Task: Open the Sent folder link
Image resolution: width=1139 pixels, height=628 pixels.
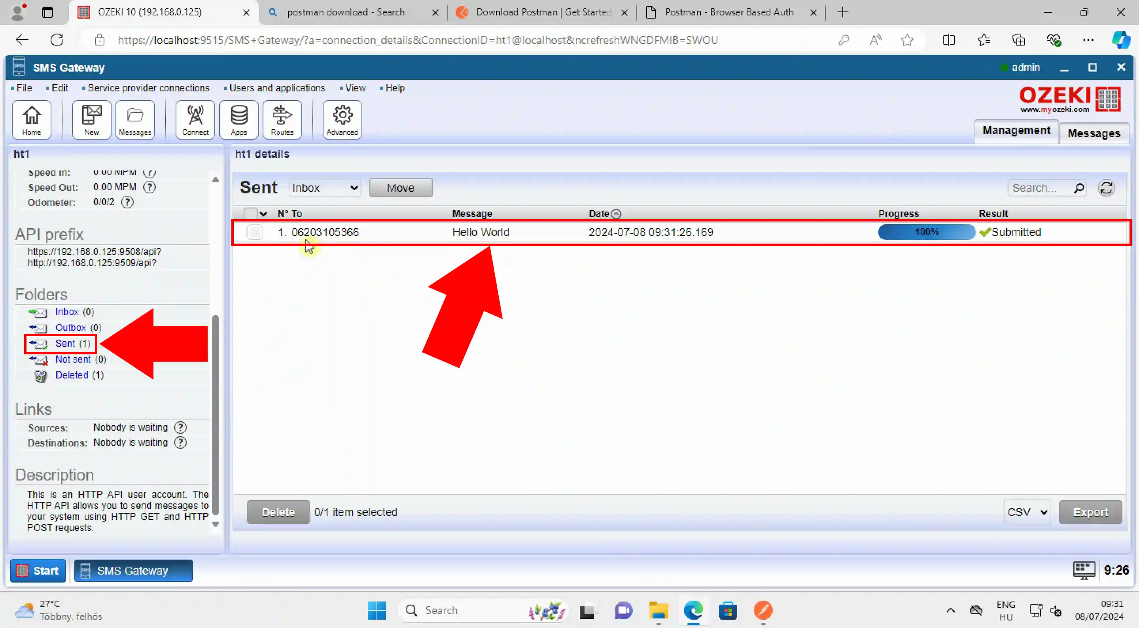Action: pyautogui.click(x=65, y=344)
